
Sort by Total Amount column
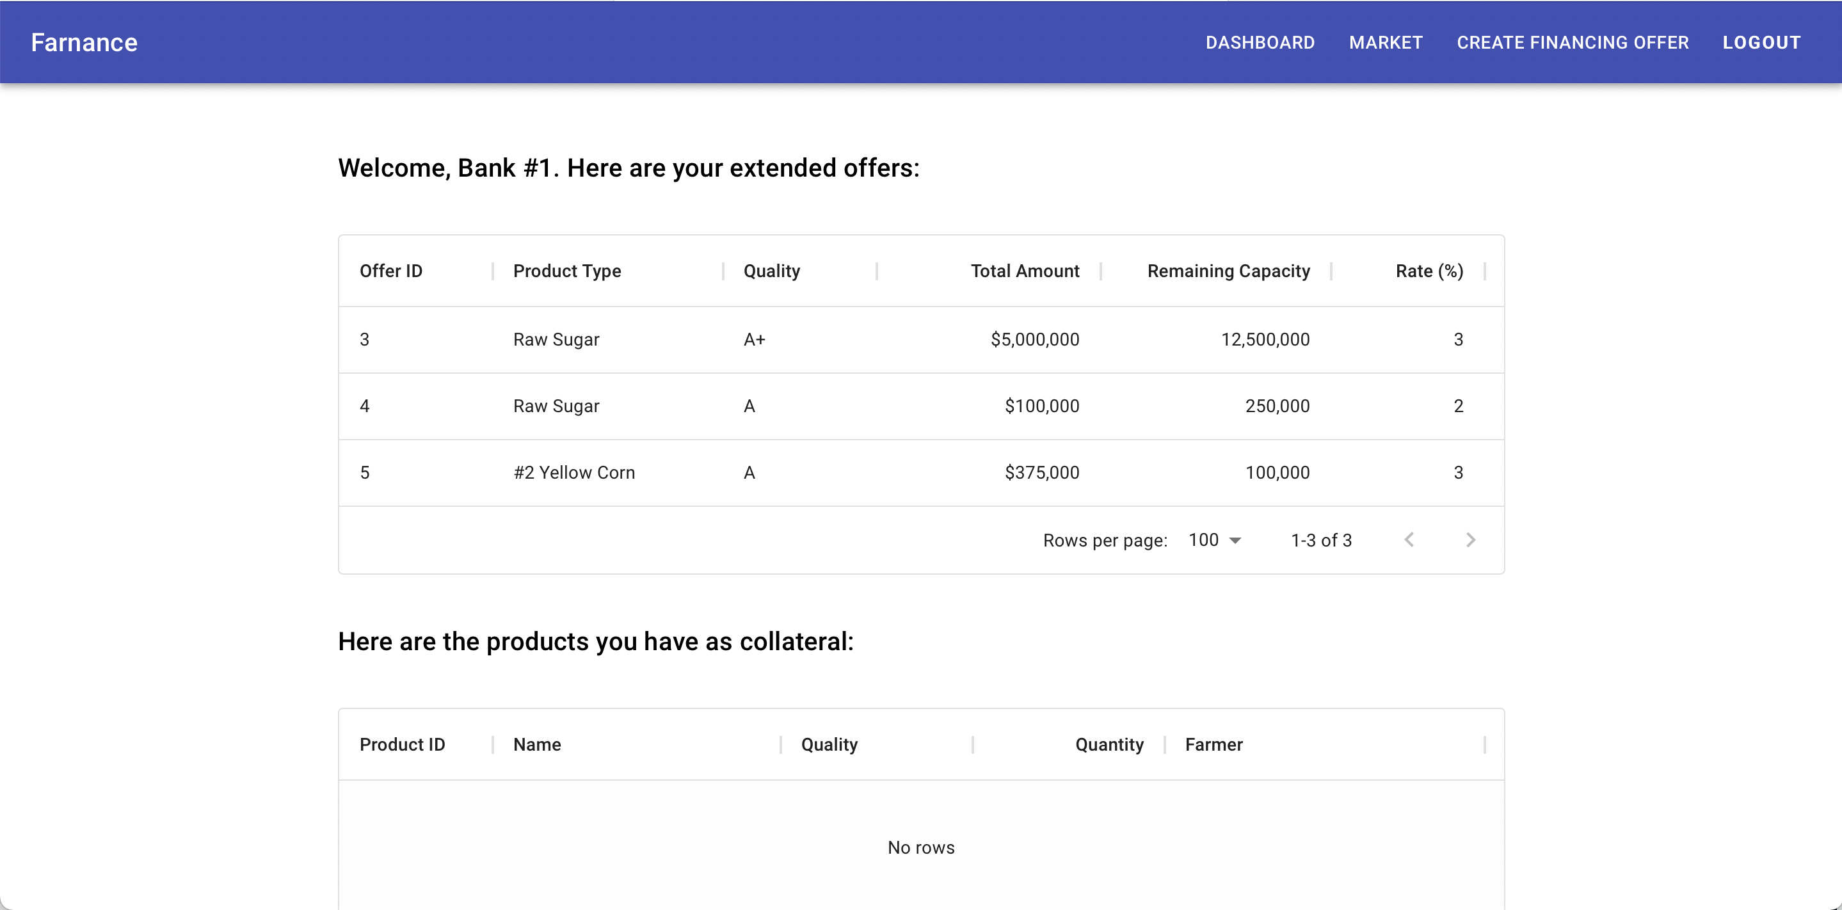click(x=1025, y=271)
